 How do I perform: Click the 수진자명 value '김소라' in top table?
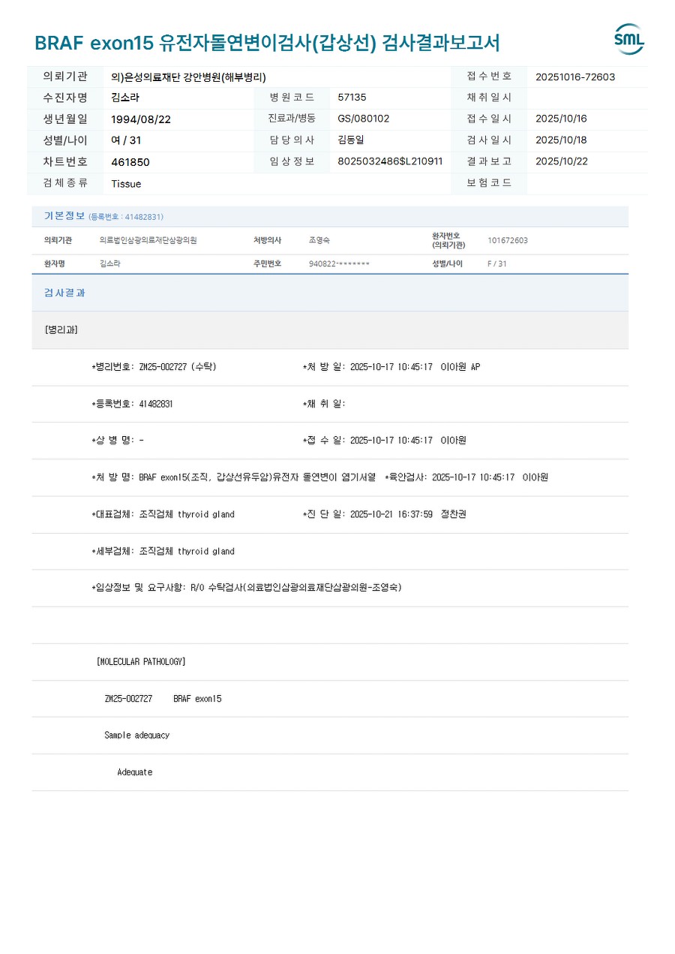point(125,98)
